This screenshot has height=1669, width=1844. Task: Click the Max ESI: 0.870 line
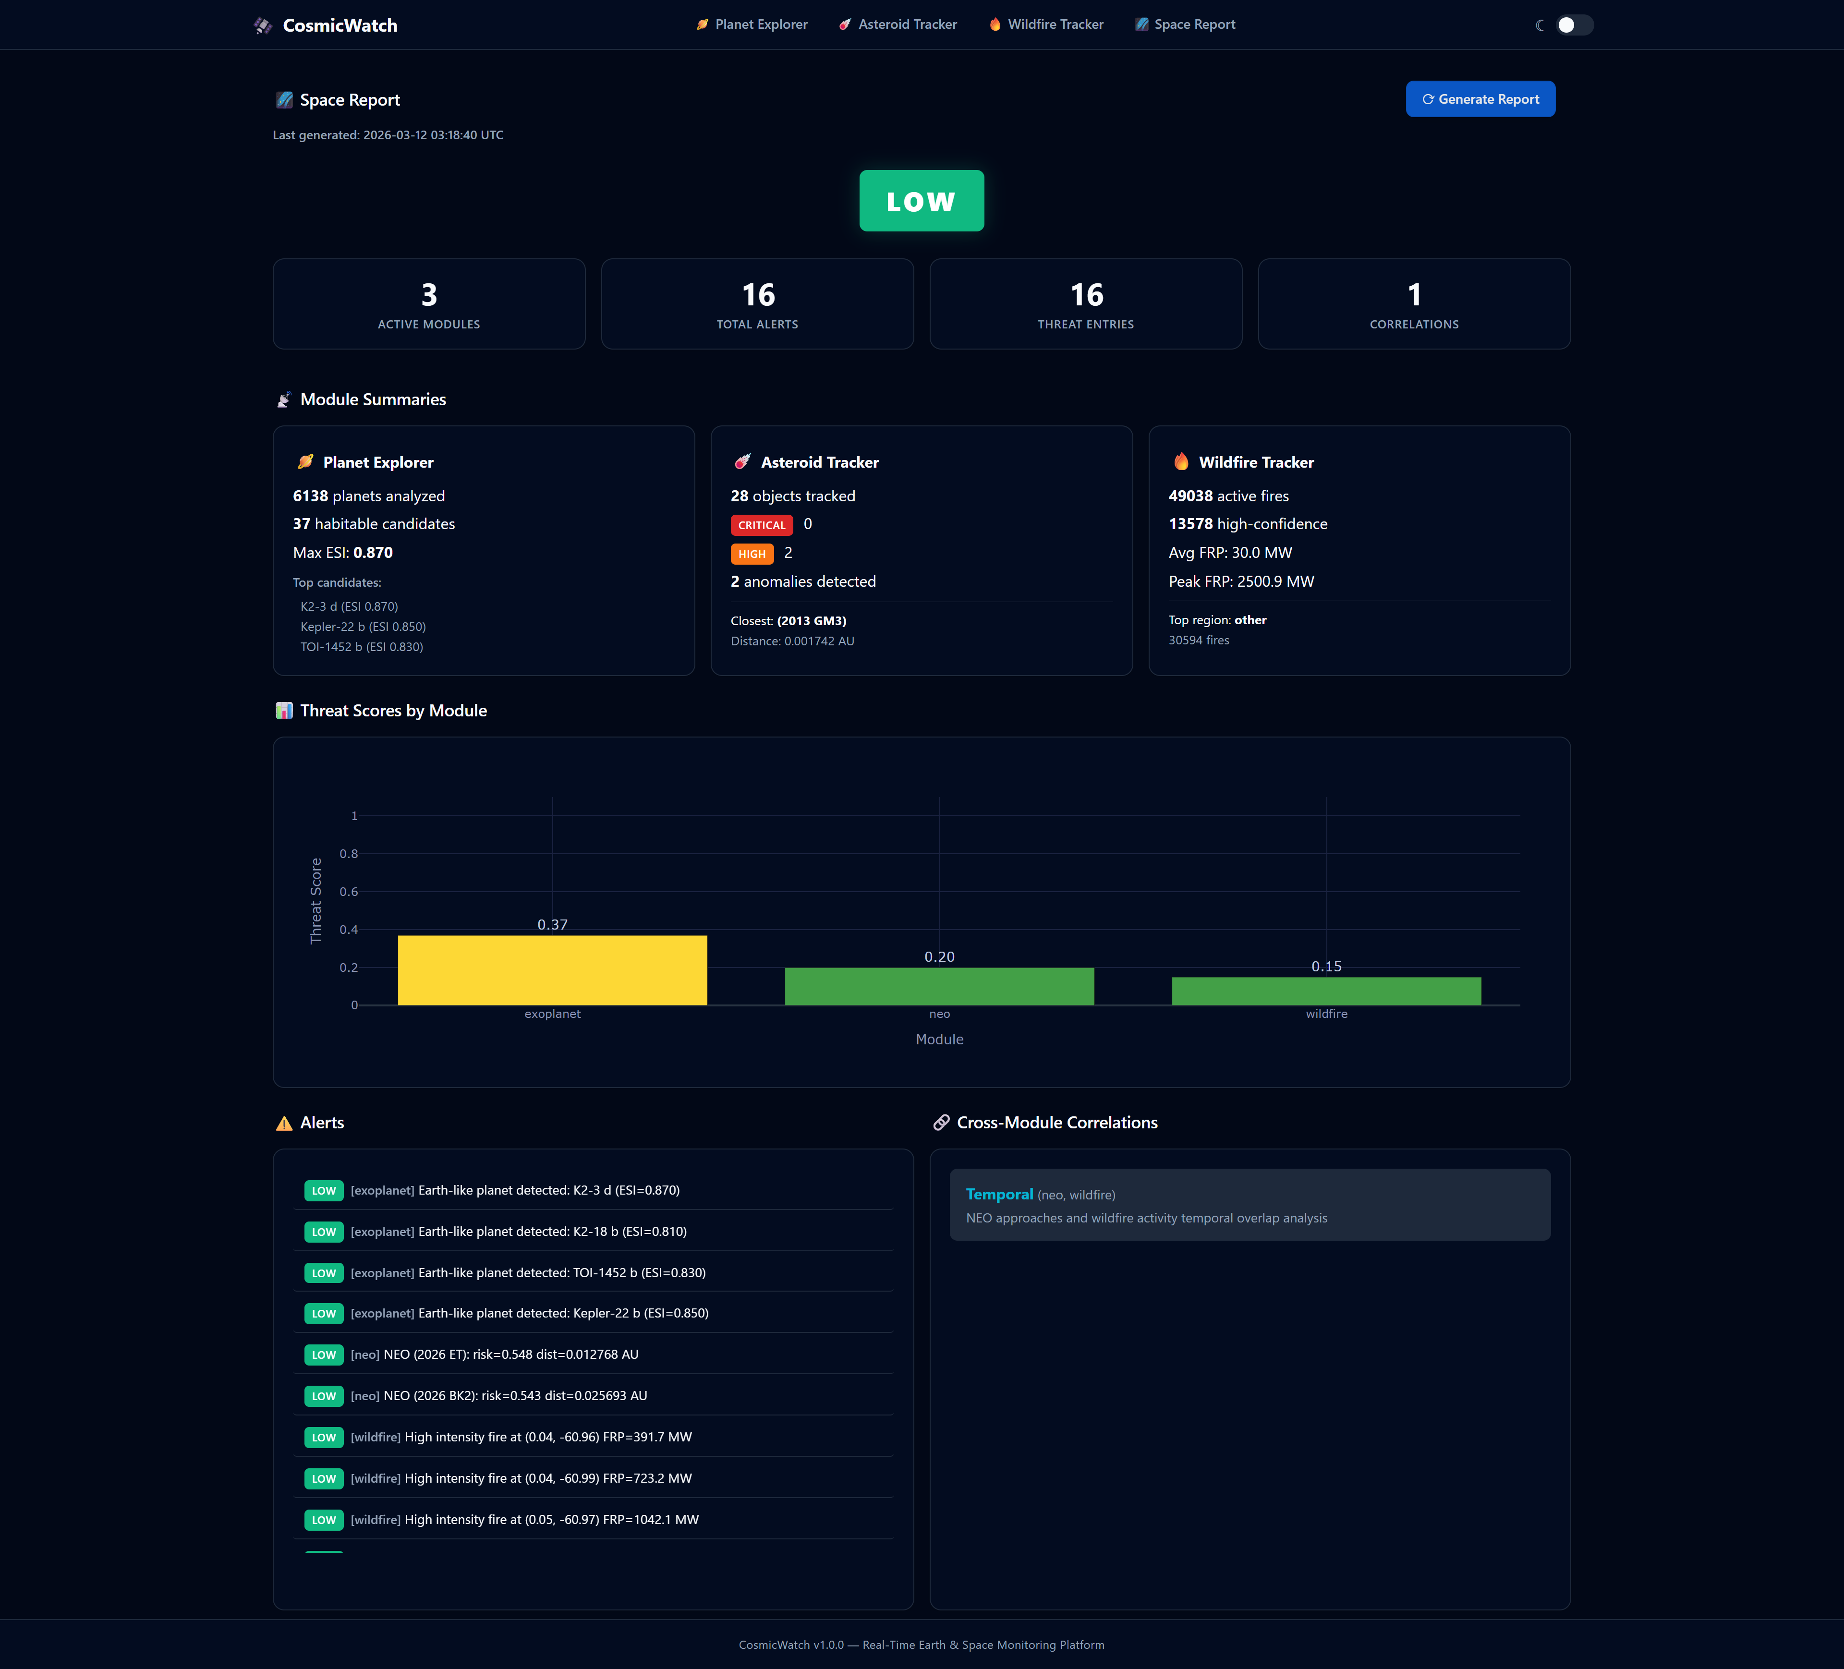(x=343, y=552)
